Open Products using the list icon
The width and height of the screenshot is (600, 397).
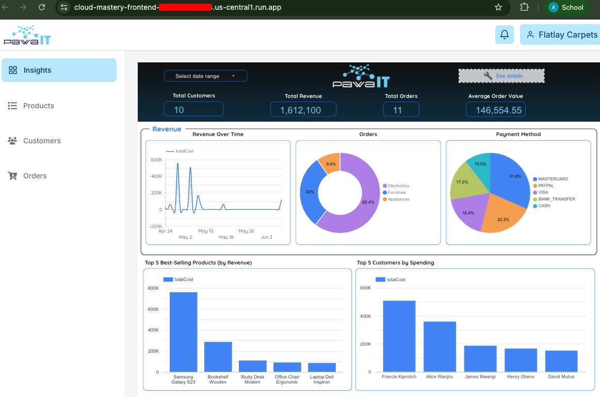[x=13, y=105]
